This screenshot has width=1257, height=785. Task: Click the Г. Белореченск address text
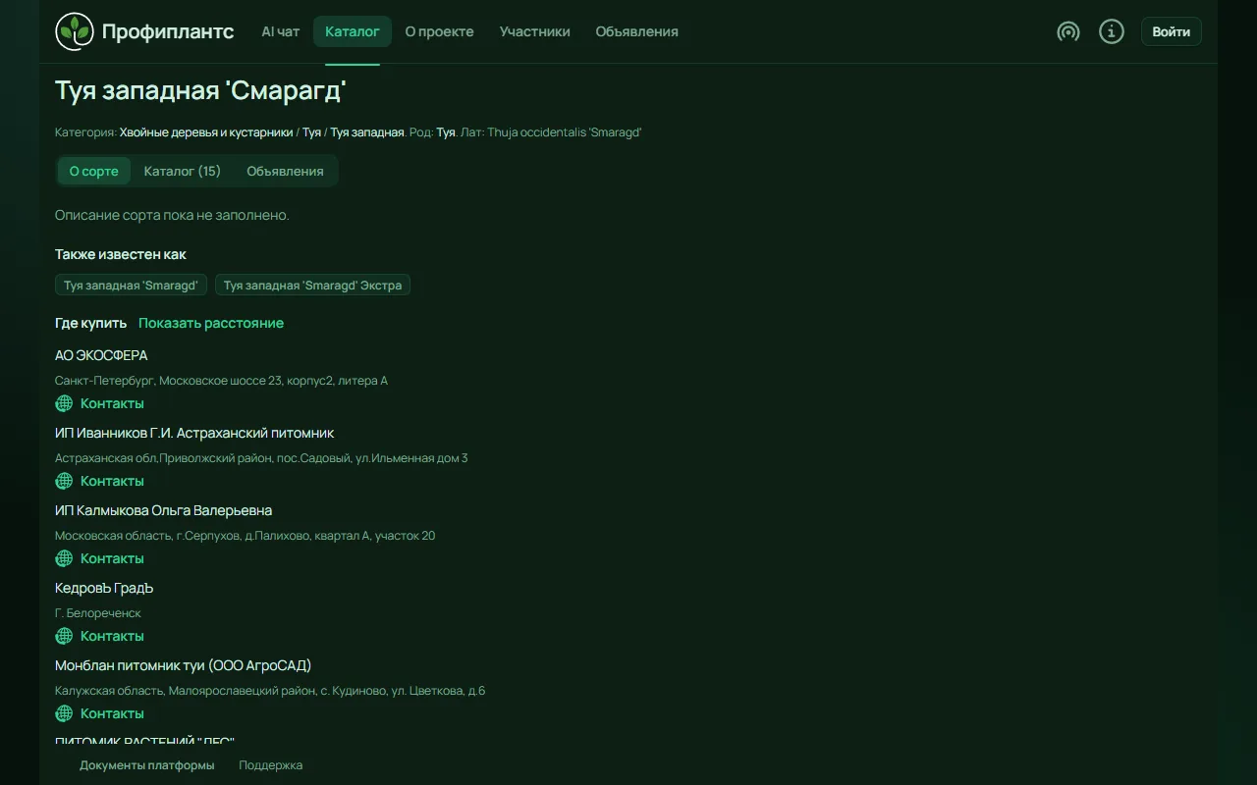pos(98,612)
